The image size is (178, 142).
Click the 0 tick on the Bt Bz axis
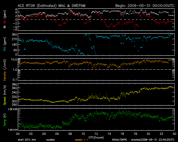click(x=16, y=20)
